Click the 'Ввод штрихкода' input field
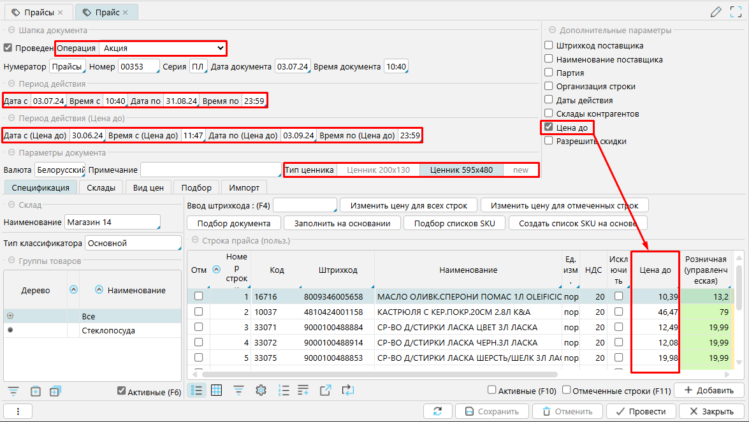This screenshot has height=422, width=749. point(304,205)
